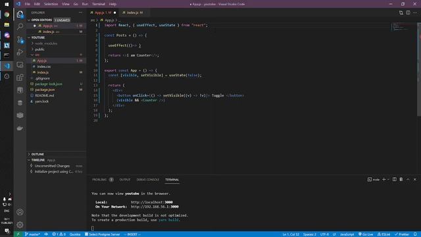Change Spaces: 2 indentation setting
The width and height of the screenshot is (421, 237).
[310, 234]
